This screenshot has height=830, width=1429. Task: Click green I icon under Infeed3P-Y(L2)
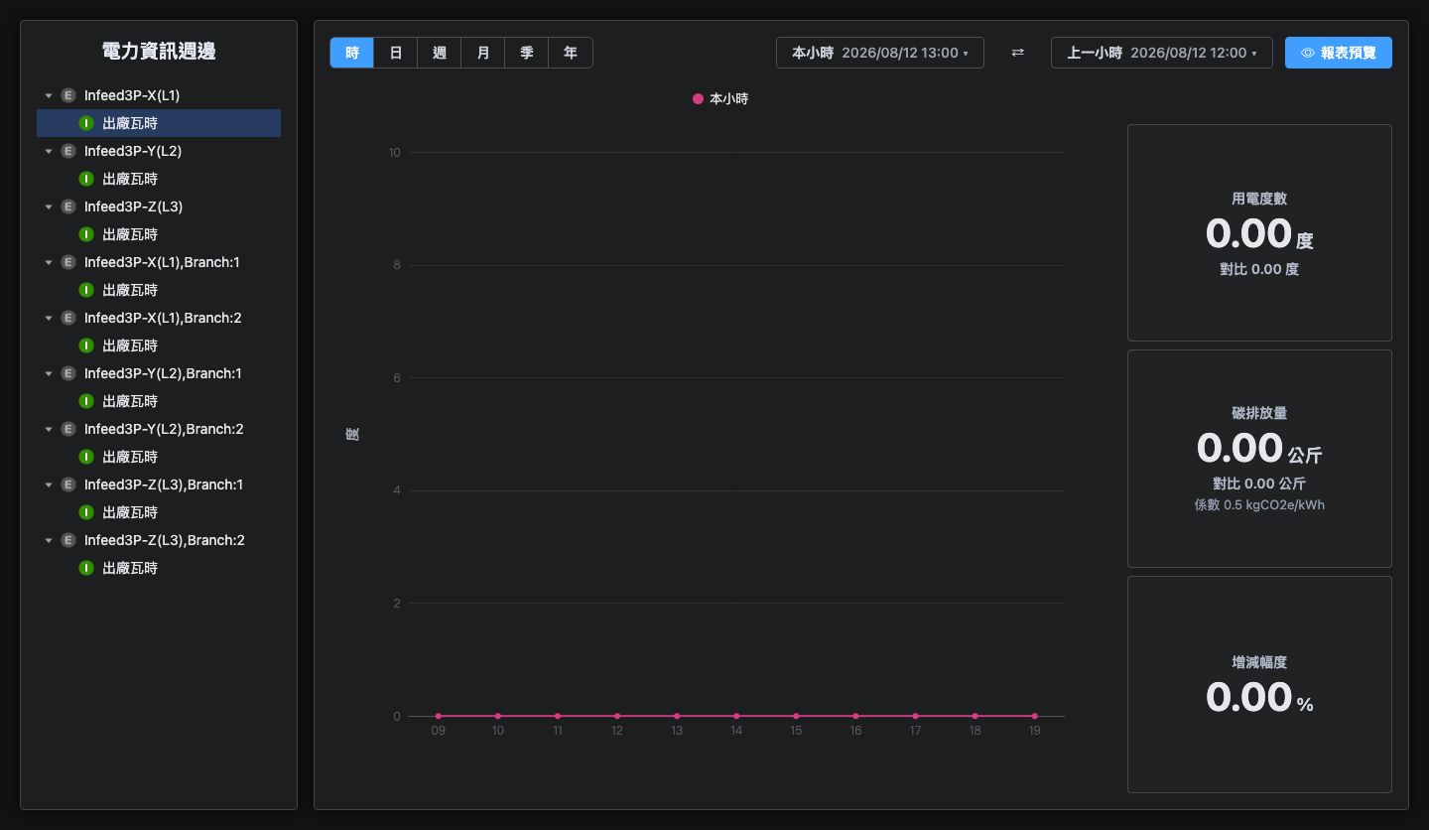tap(86, 179)
